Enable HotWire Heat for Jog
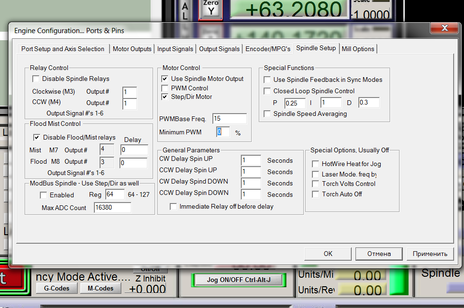 pos(316,164)
